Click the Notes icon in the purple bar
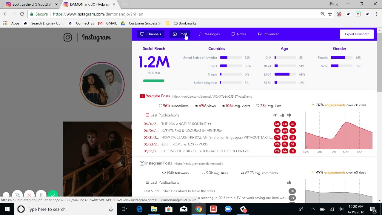The width and height of the screenshot is (382, 215). (x=233, y=34)
